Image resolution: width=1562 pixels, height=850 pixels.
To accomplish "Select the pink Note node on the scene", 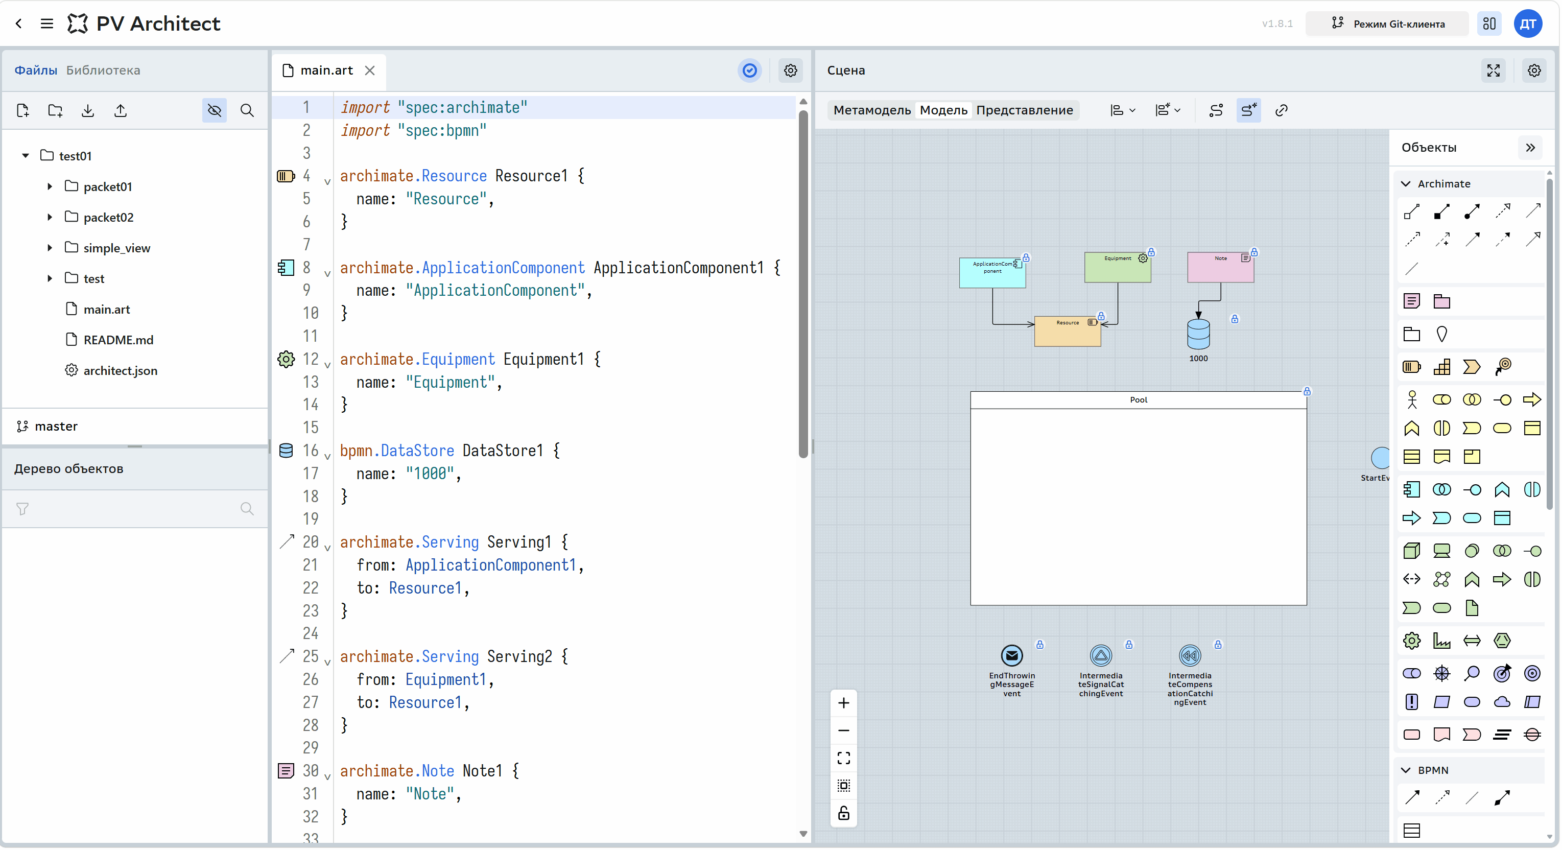I will [x=1220, y=267].
